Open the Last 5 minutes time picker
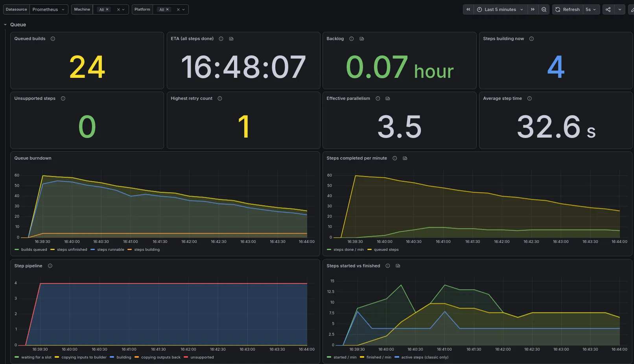634x364 pixels. point(500,9)
